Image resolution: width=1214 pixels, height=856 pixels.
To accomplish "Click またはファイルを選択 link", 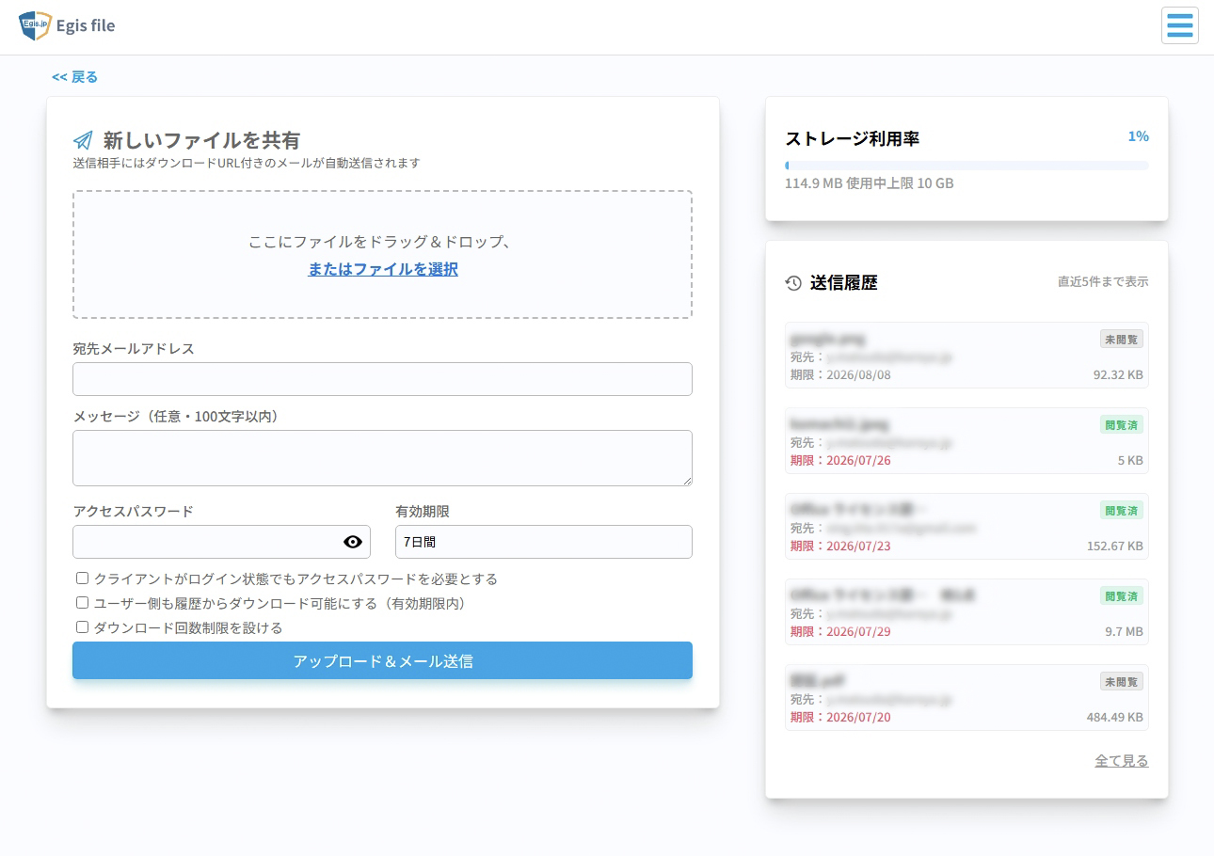I will click(x=383, y=269).
